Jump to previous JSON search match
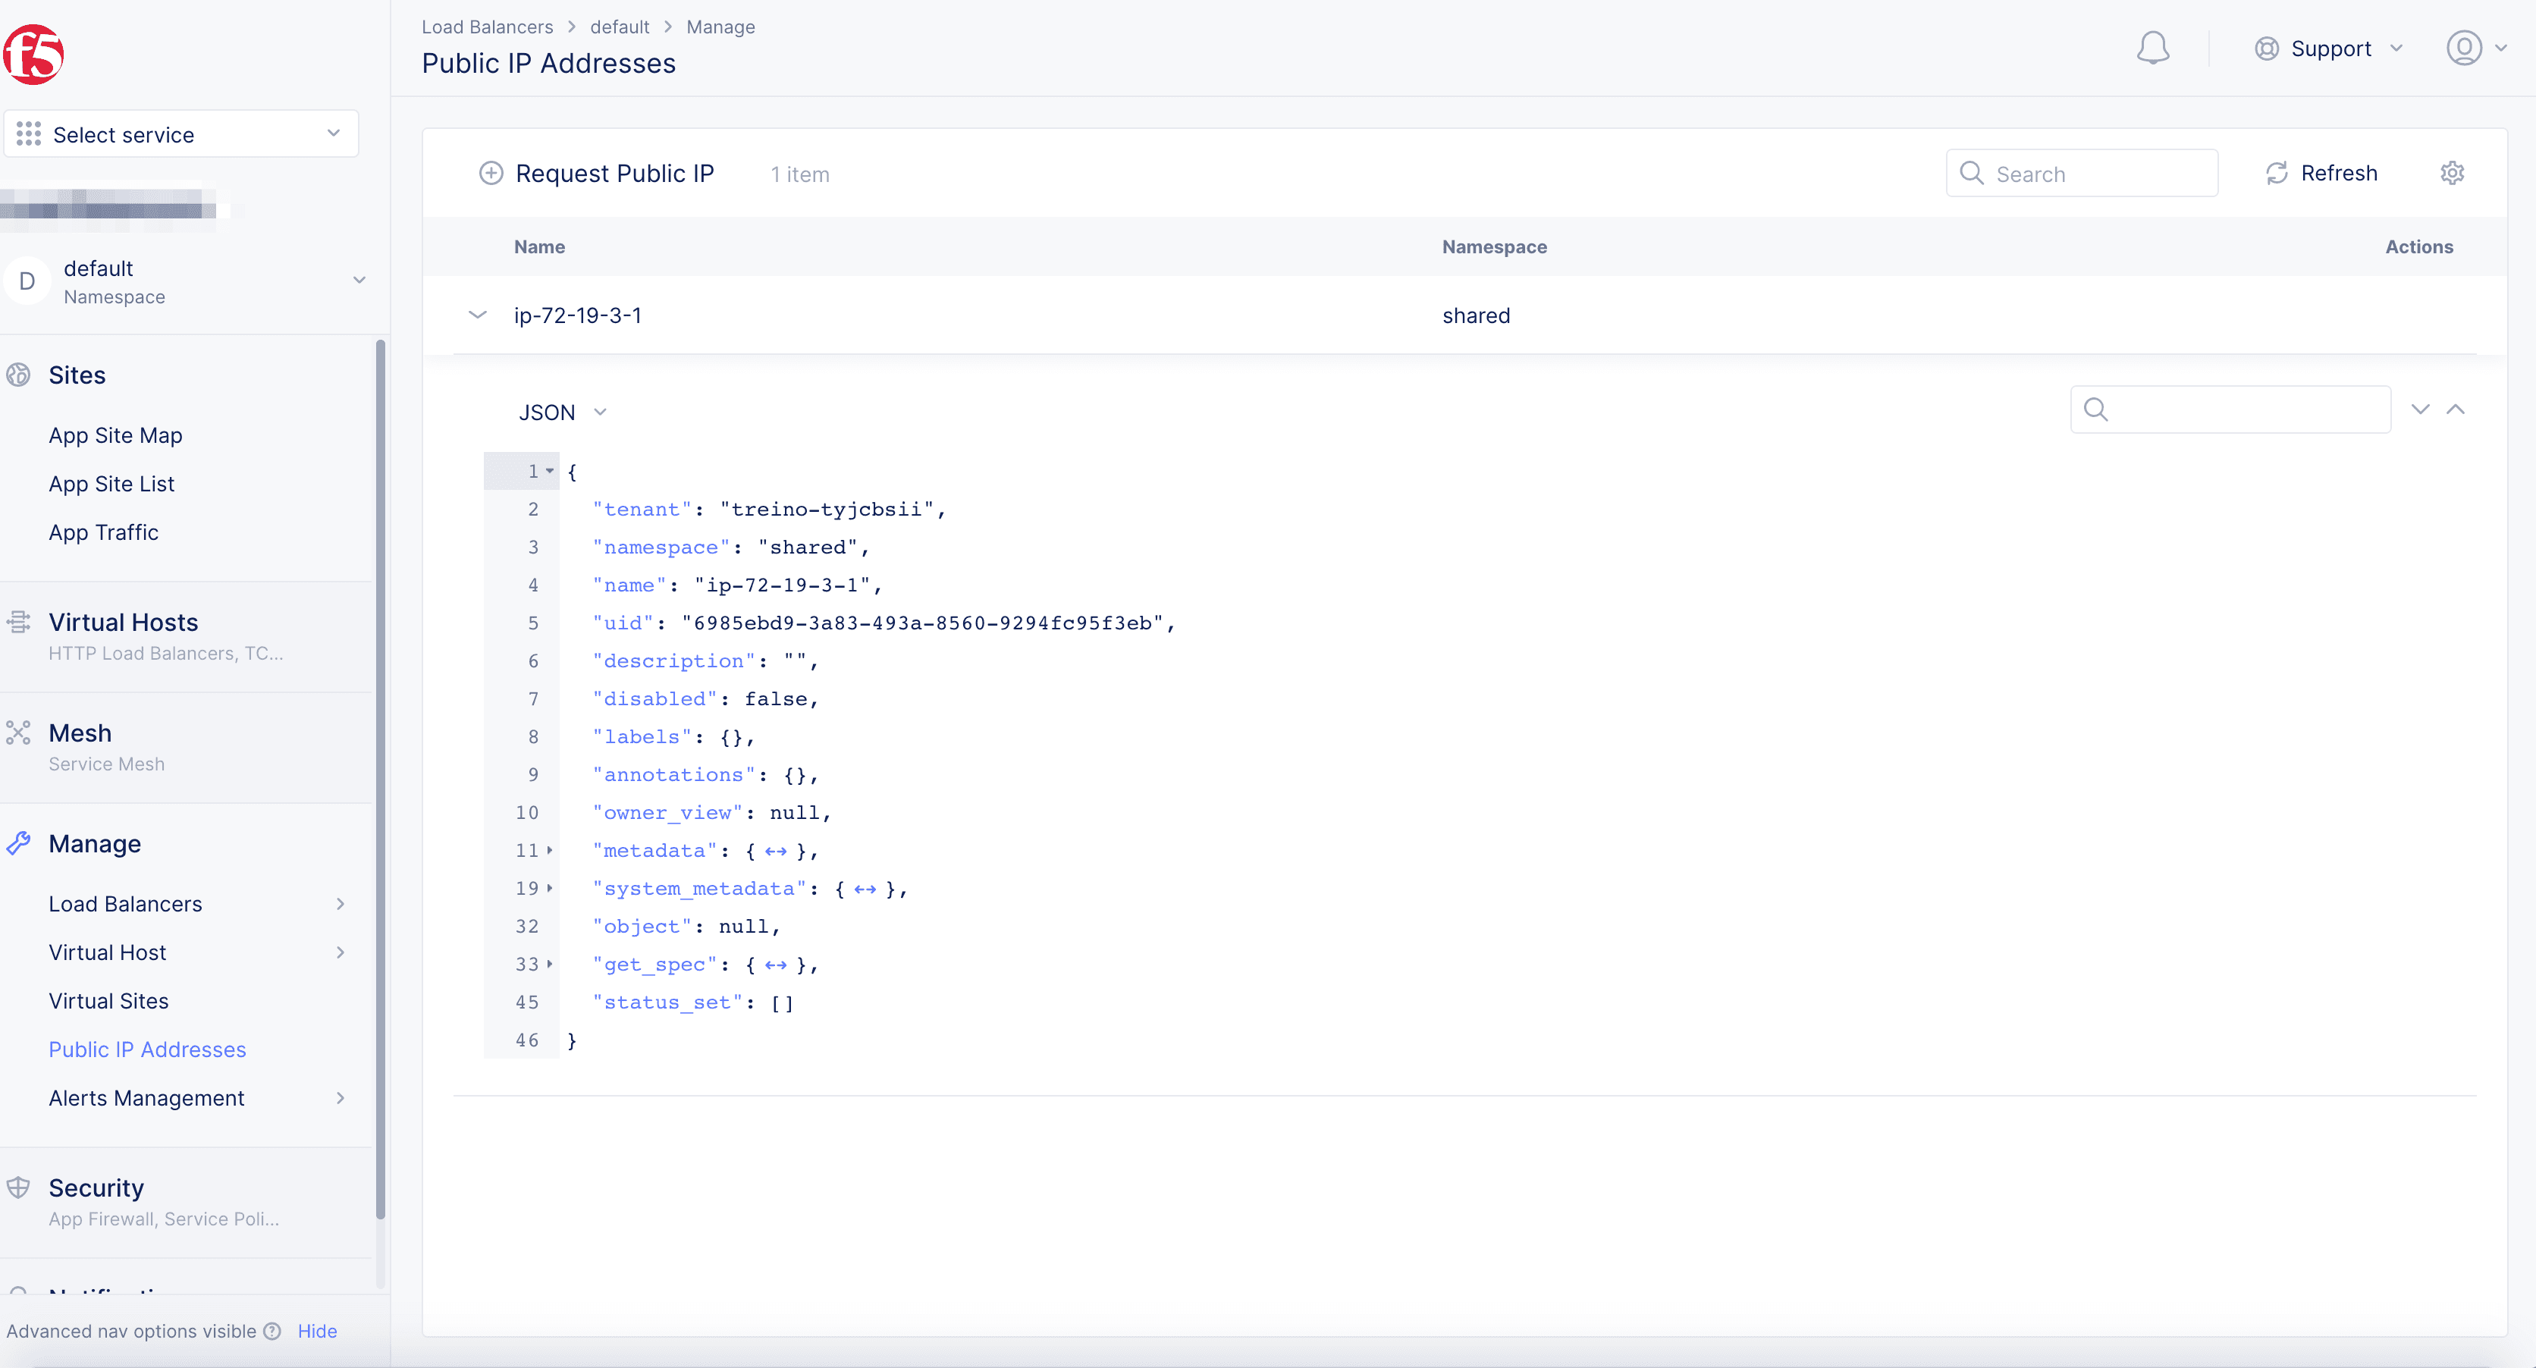The image size is (2536, 1368). coord(2456,409)
